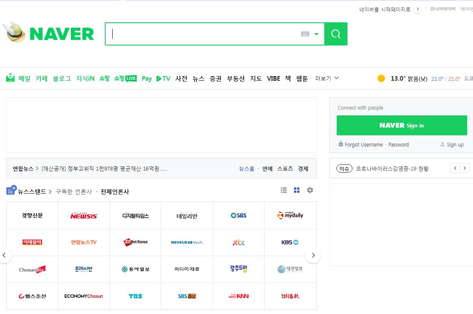The width and height of the screenshot is (473, 314).
Task: Open the 연합뉴스TV press logo
Action: click(x=84, y=242)
